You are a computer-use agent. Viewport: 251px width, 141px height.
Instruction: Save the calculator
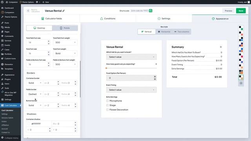[x=241, y=11]
